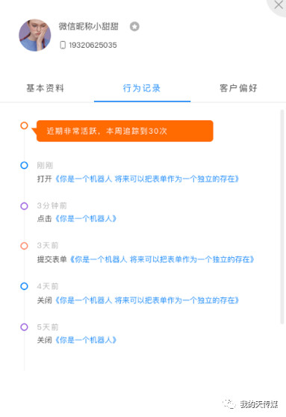Click the orange timeline marker for 3天前

click(x=24, y=246)
